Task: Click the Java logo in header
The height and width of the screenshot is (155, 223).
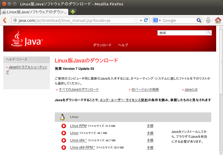Action: click(x=27, y=39)
